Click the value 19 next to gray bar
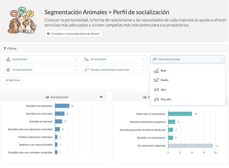The width and height of the screenshot is (229, 168). pos(217,146)
